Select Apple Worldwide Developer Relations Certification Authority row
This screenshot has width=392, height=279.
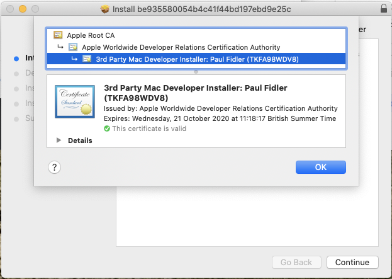(181, 47)
